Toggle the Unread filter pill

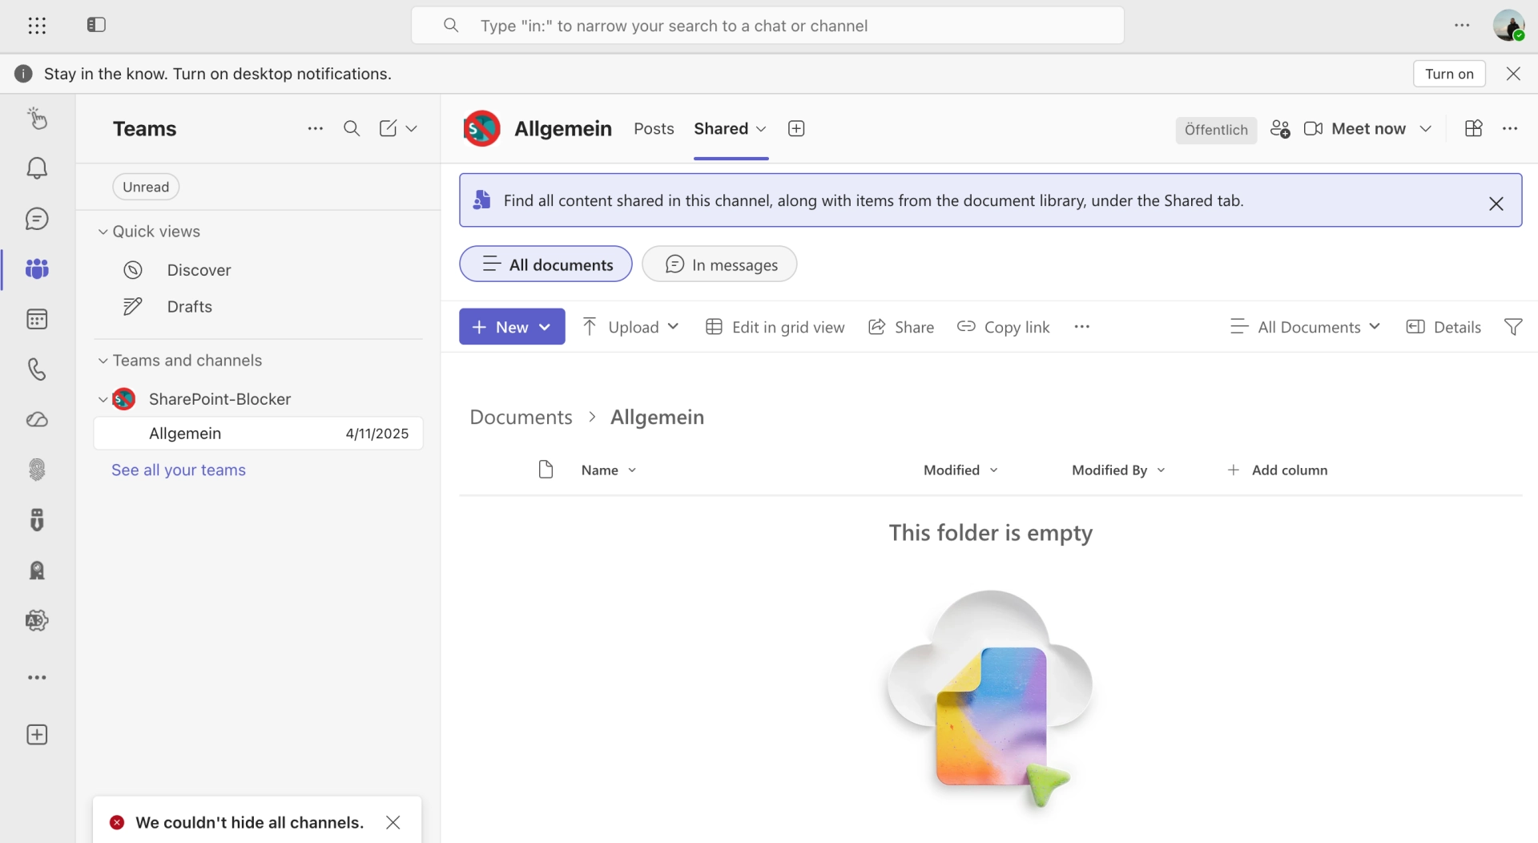click(146, 187)
